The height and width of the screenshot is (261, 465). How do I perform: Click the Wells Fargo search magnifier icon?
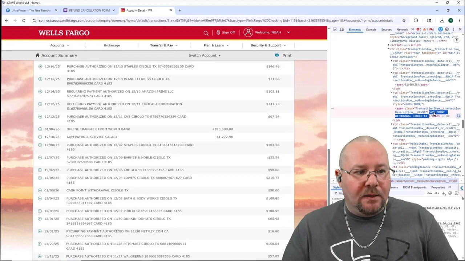[206, 33]
